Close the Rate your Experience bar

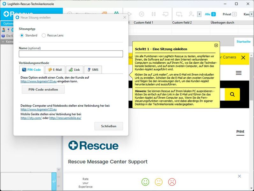point(239,176)
